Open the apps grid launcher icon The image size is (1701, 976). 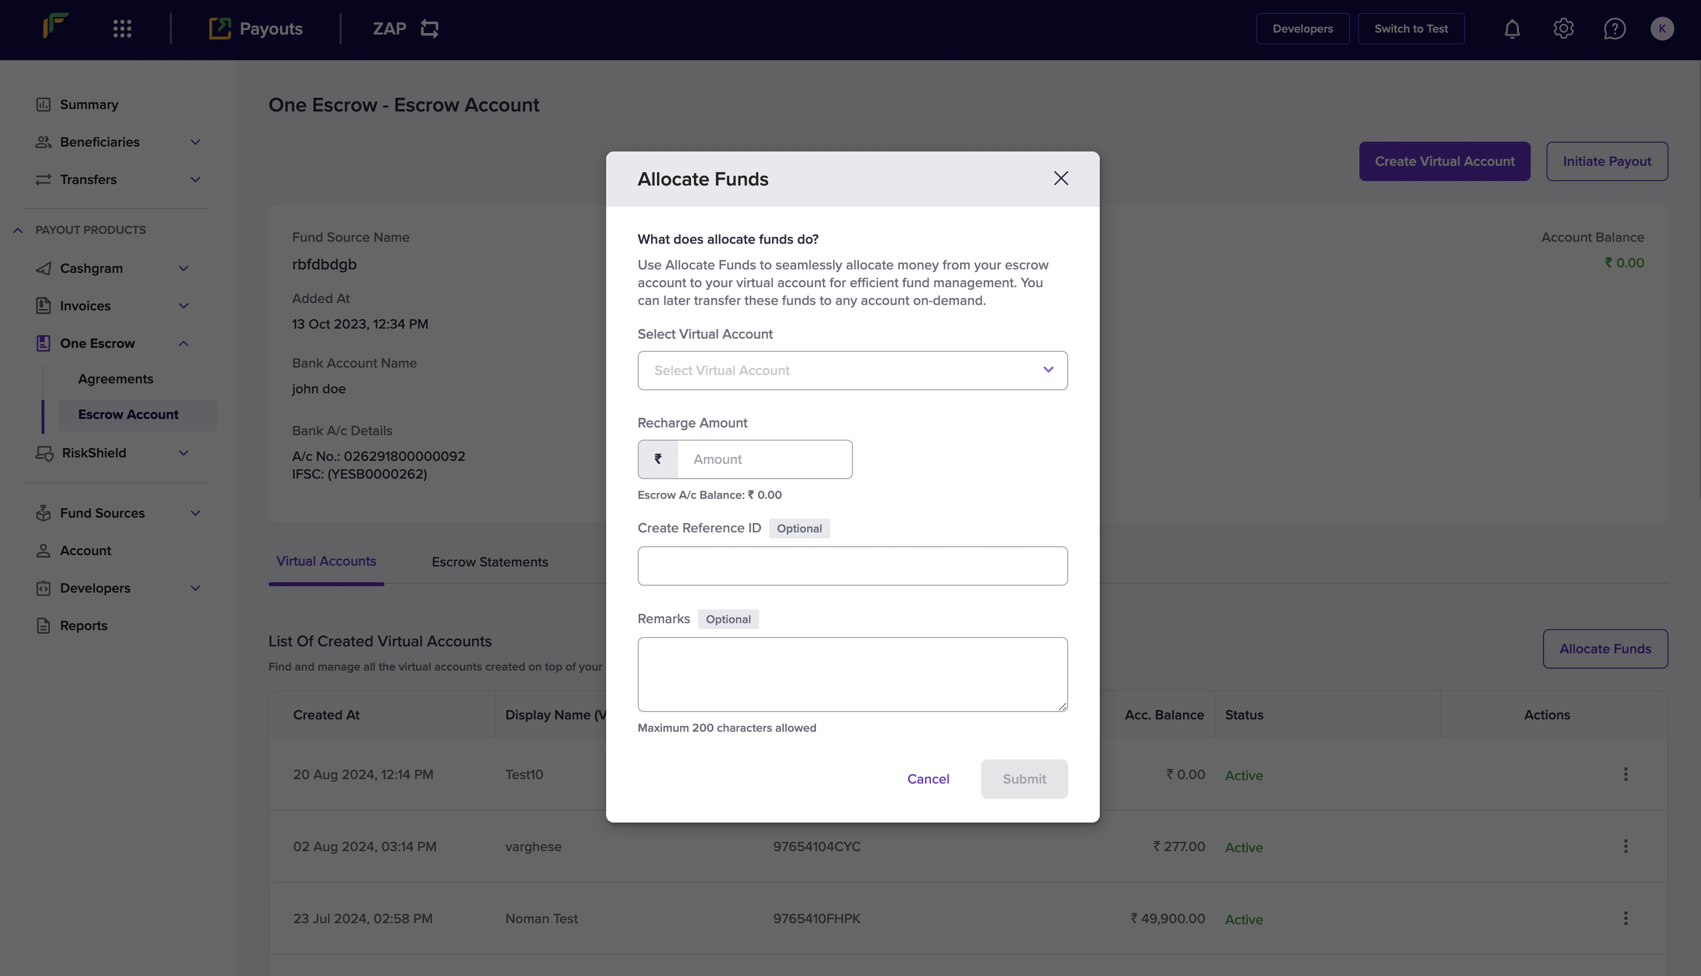point(122,29)
